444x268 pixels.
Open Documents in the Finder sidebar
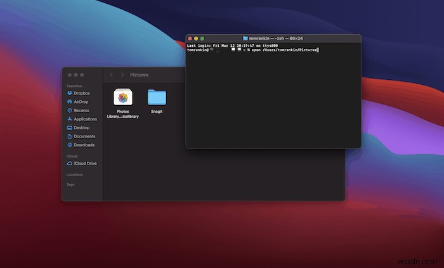81,136
